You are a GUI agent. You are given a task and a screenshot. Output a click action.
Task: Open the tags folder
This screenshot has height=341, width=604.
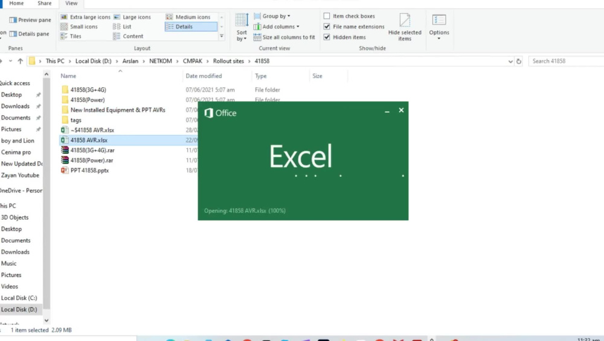pos(76,120)
